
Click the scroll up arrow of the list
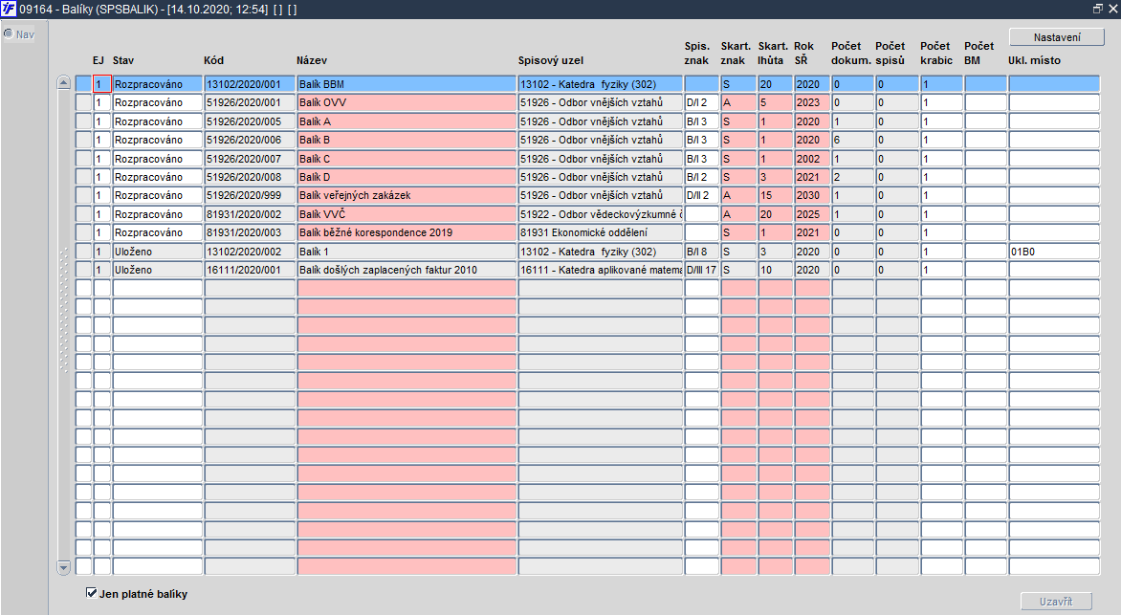click(x=64, y=83)
